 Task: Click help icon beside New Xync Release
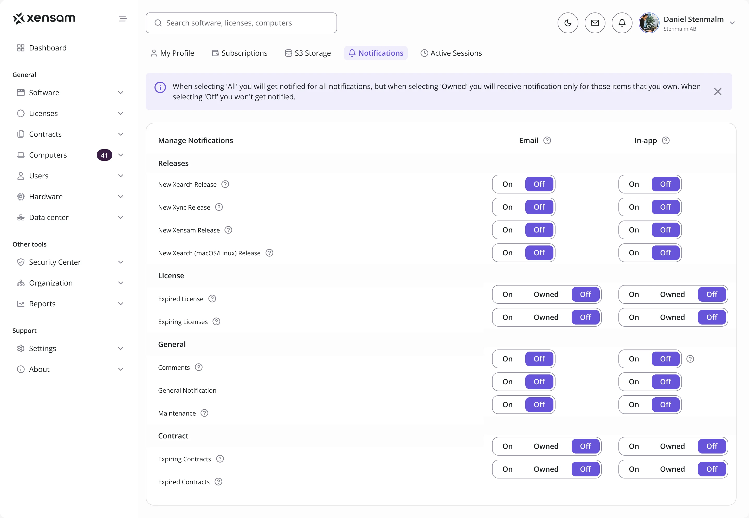[219, 207]
